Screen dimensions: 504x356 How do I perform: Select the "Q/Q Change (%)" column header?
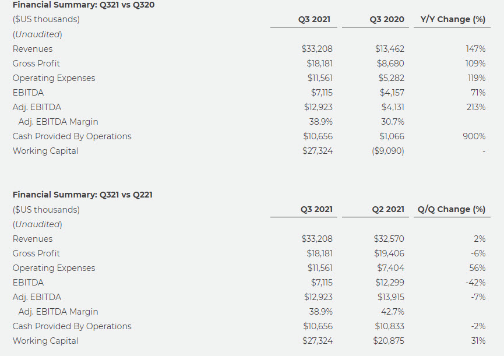tap(452, 209)
